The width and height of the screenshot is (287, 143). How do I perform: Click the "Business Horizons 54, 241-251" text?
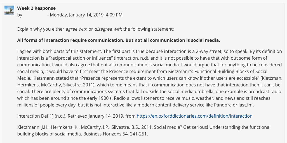click(116, 134)
